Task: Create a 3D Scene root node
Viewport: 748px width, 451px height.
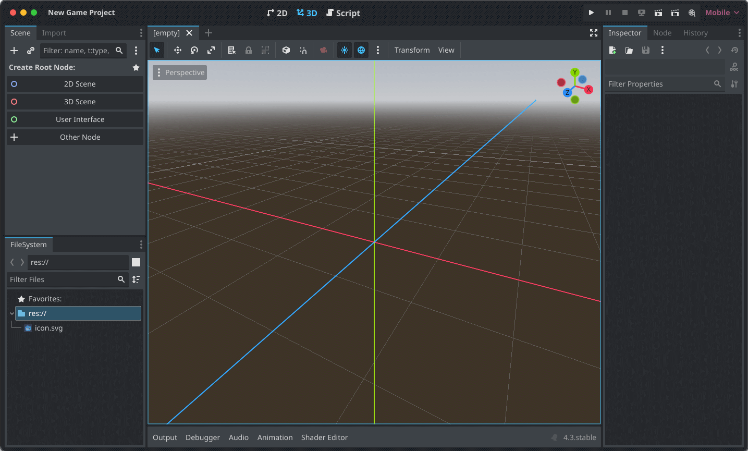Action: (75, 102)
